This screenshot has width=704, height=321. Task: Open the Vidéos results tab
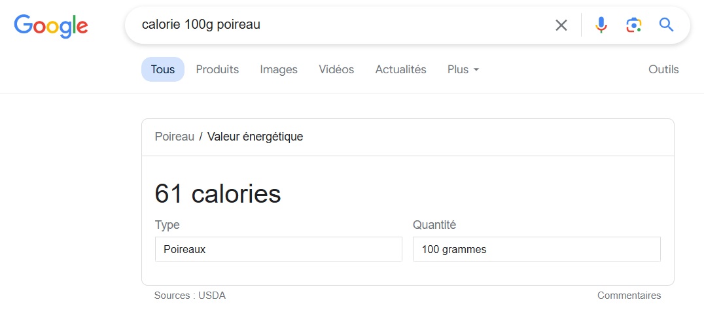pyautogui.click(x=336, y=69)
